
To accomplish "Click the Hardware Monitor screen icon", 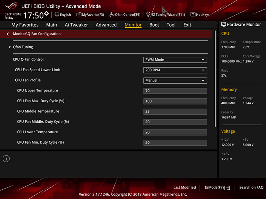I will [224, 25].
